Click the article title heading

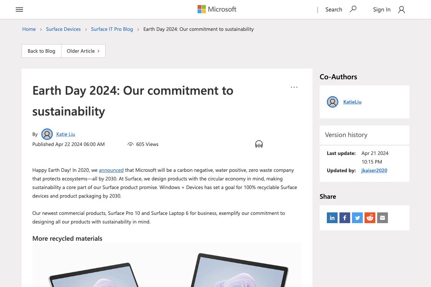133,101
